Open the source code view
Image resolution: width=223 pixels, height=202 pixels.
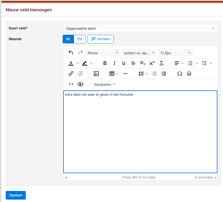(71, 84)
